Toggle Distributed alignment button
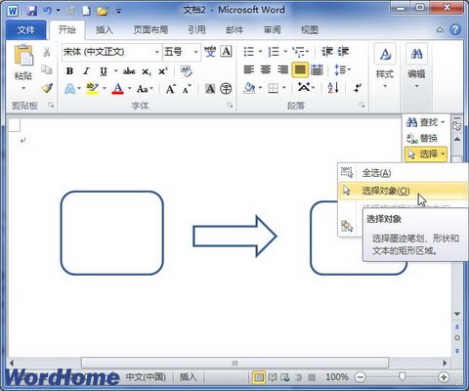 click(x=317, y=69)
